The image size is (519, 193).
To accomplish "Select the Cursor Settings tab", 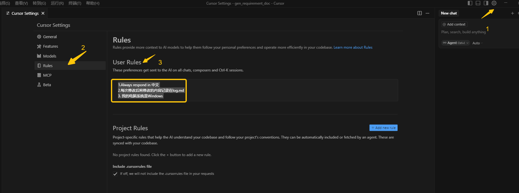I will [x=25, y=13].
